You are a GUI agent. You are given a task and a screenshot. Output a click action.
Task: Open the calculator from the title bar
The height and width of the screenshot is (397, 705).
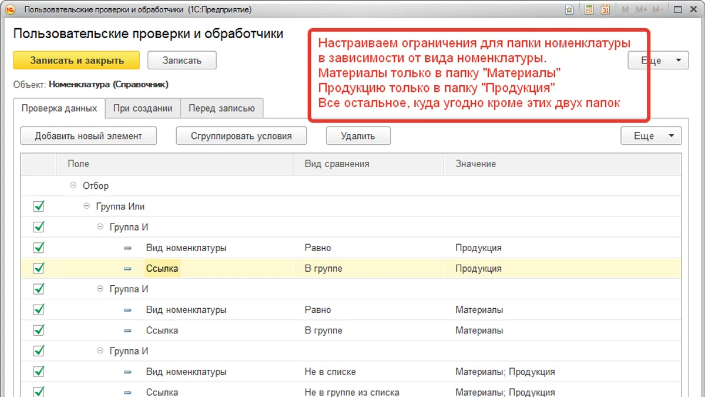click(589, 10)
